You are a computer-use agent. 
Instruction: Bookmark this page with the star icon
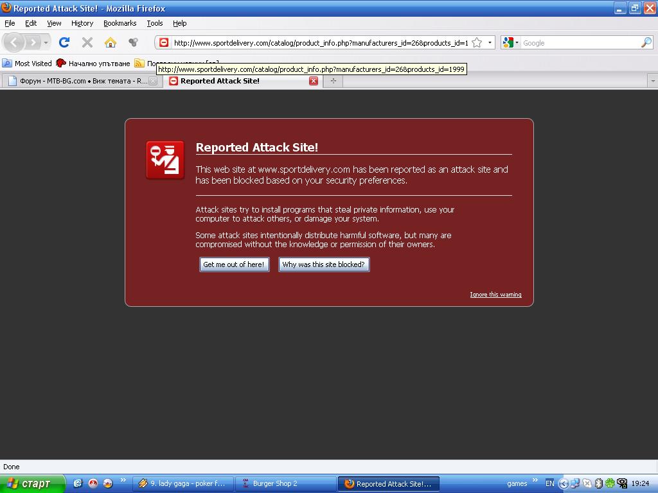[x=477, y=43]
